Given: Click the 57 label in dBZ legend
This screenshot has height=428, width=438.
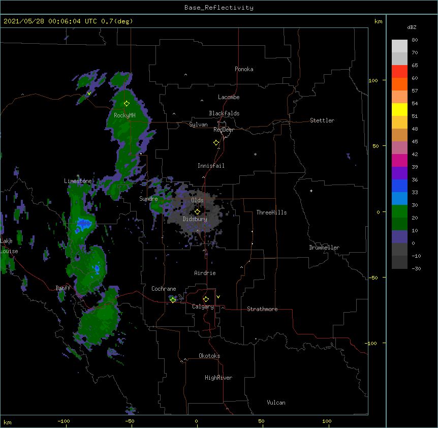Looking at the screenshot, I should click(415, 91).
